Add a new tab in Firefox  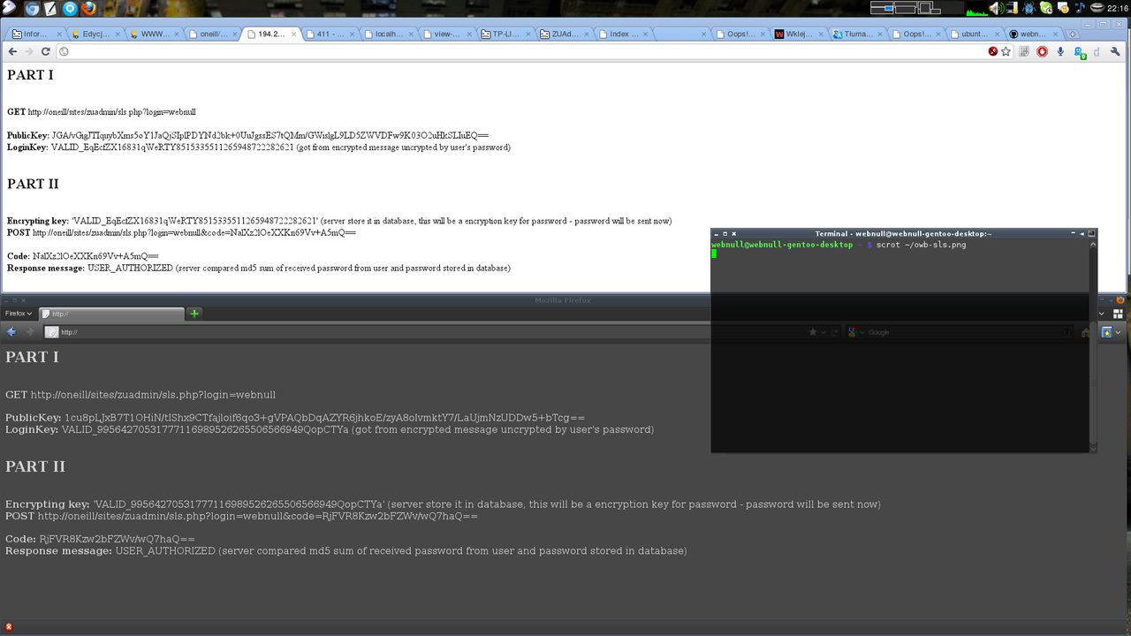[x=194, y=314]
